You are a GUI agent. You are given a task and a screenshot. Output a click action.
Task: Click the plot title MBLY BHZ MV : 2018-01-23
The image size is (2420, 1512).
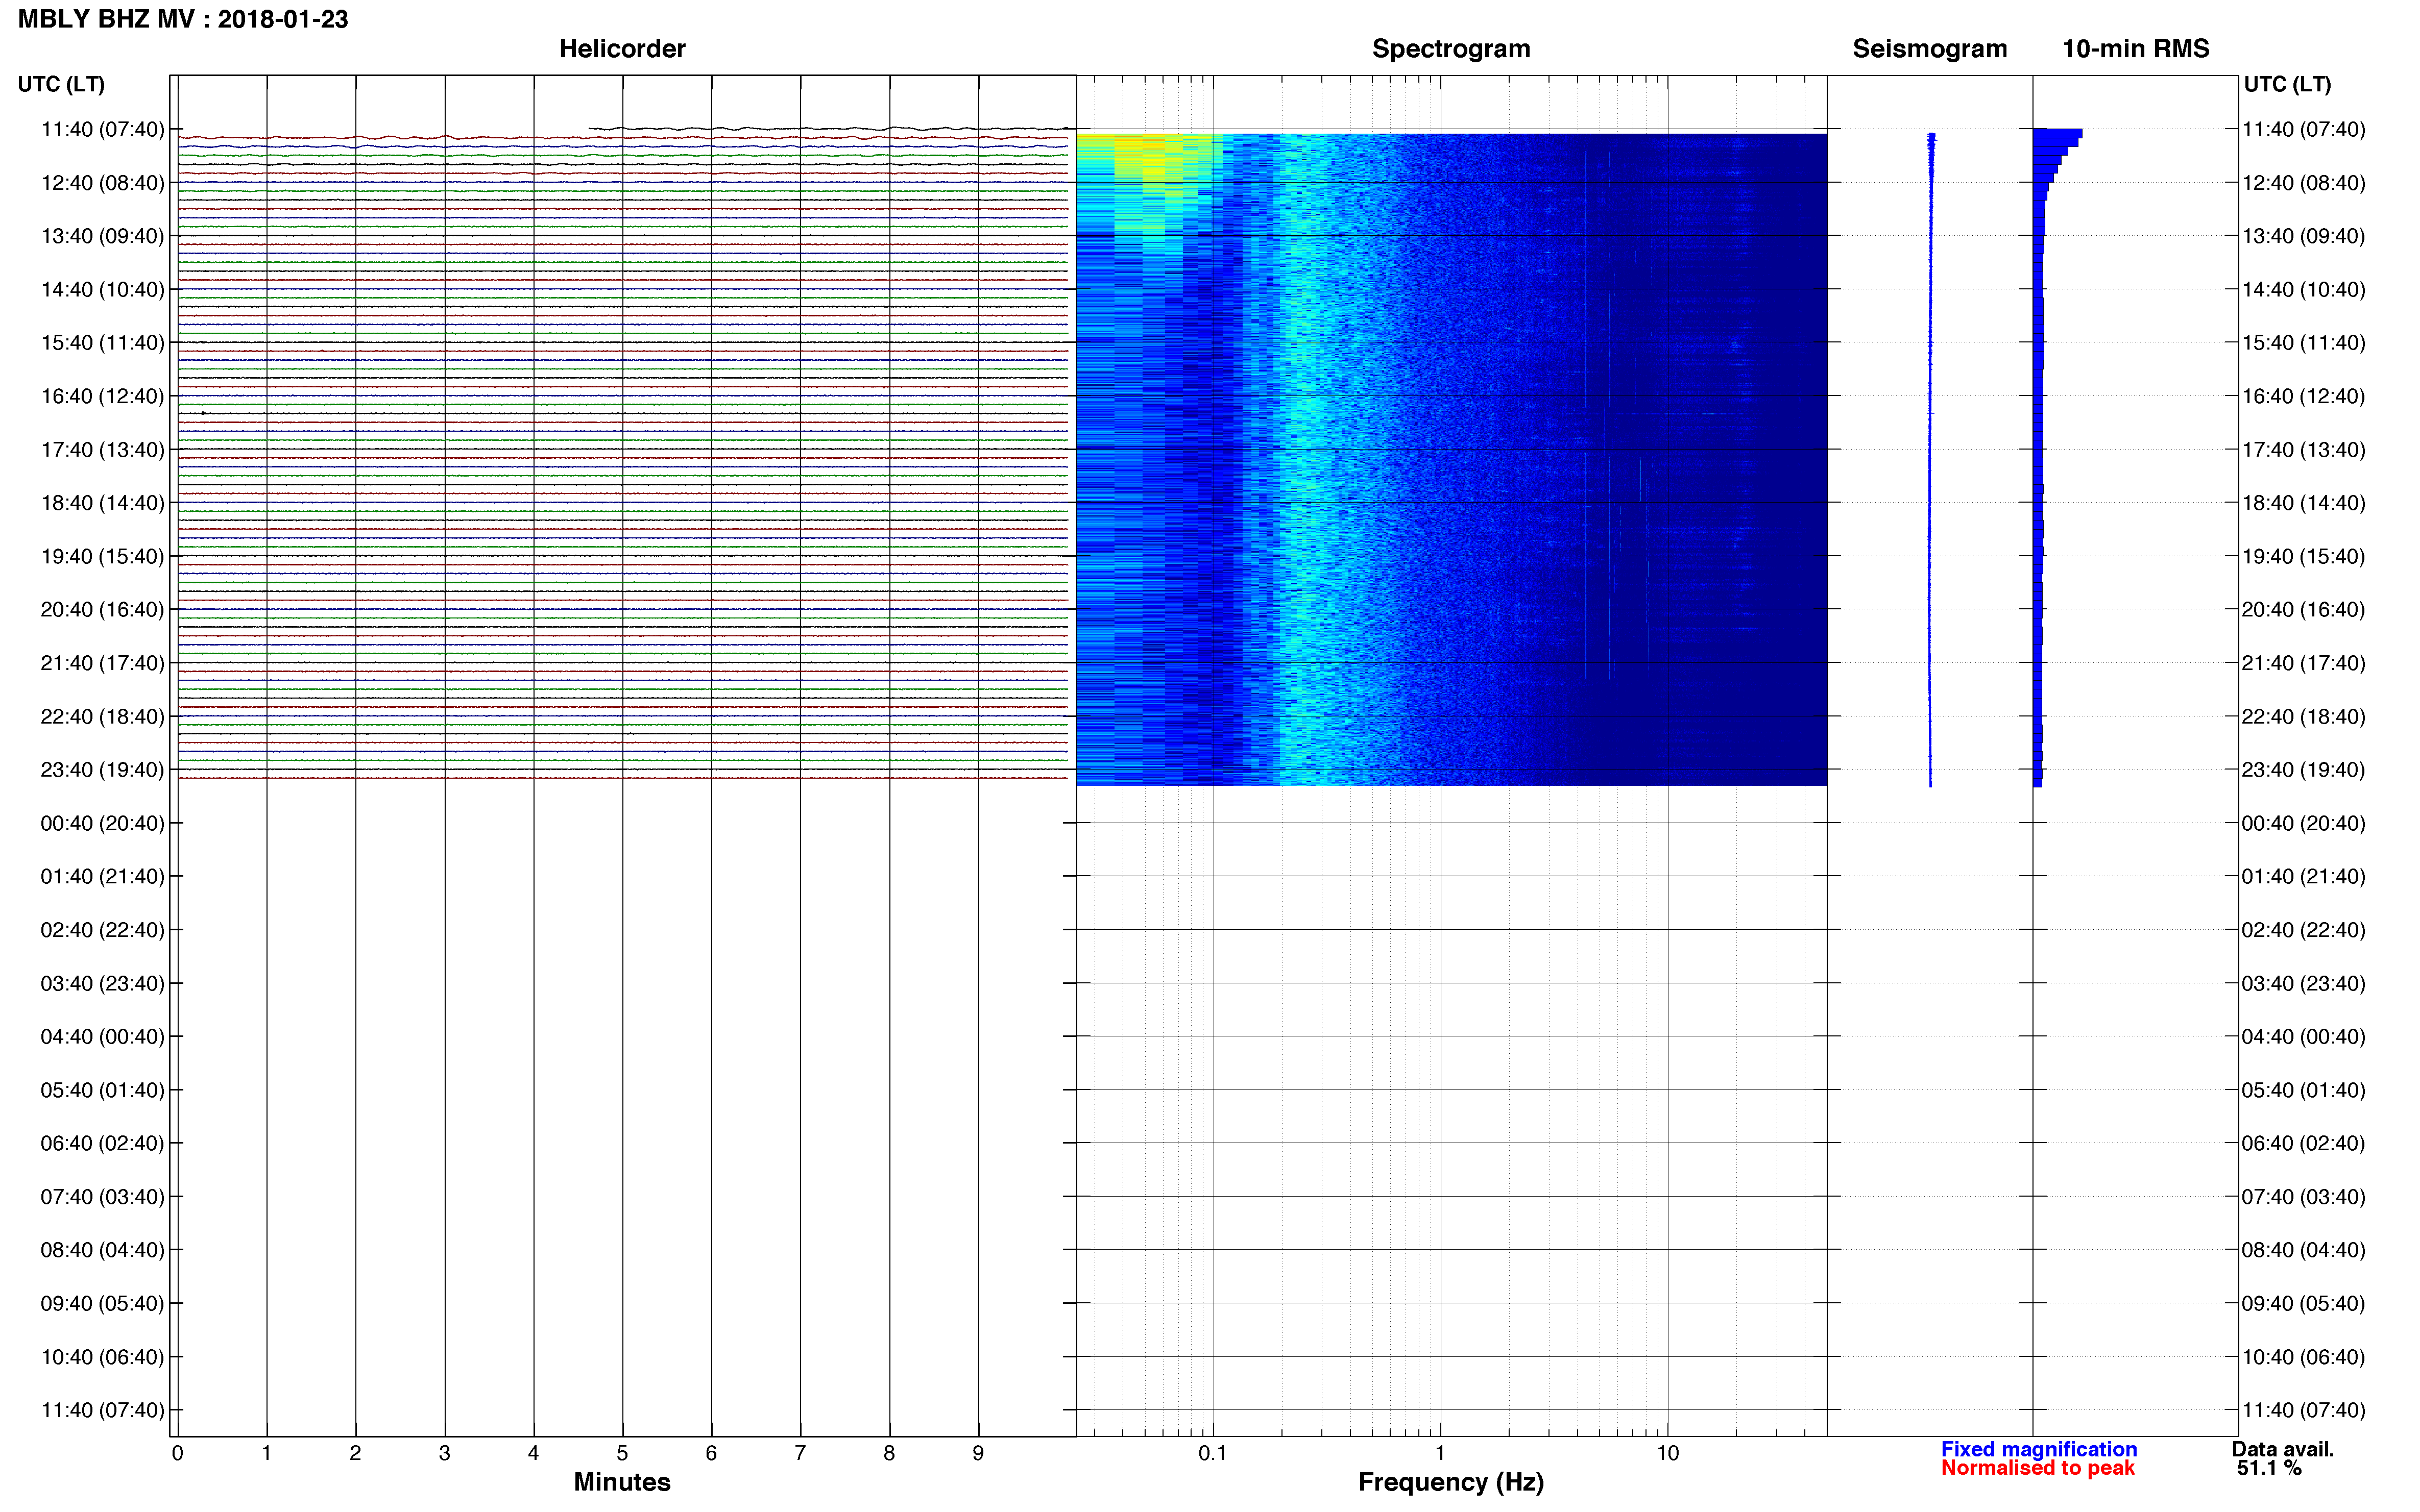click(183, 19)
